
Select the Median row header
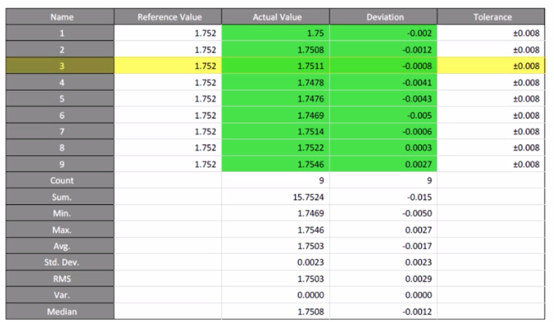click(60, 312)
